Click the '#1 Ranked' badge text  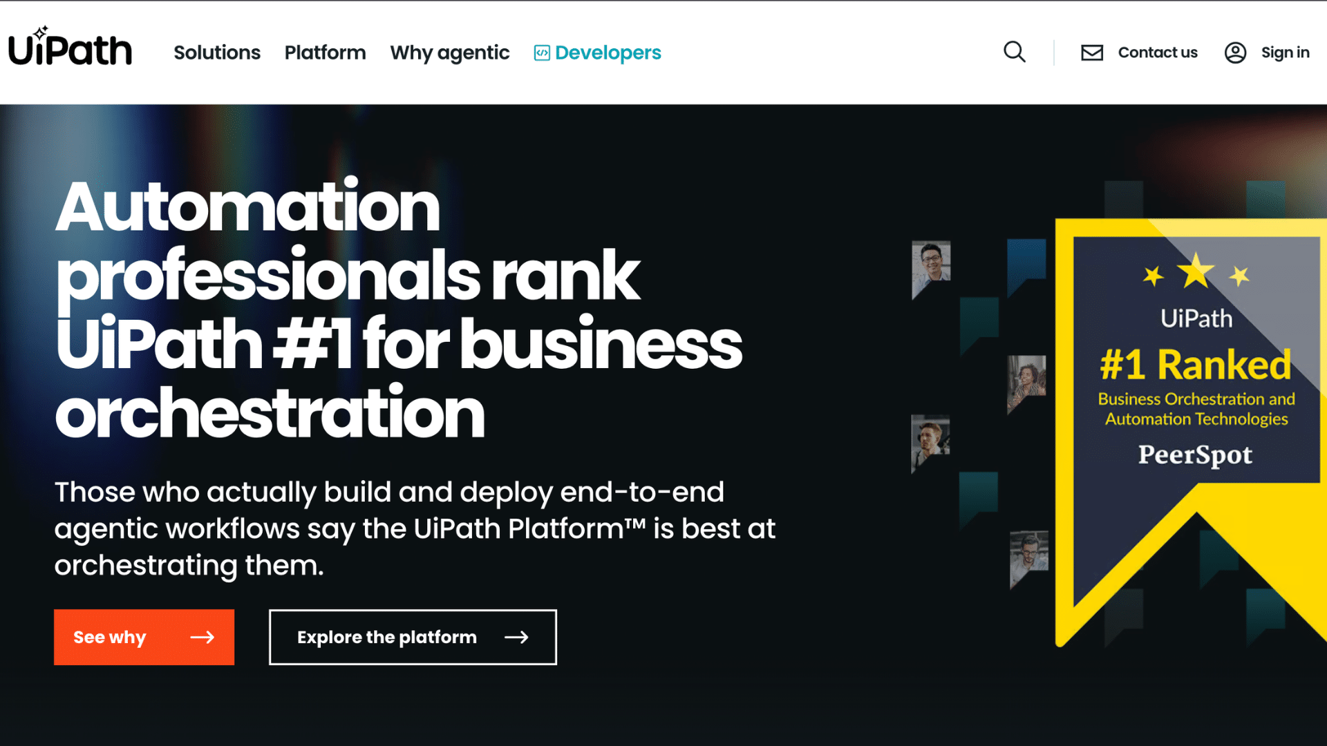1196,364
